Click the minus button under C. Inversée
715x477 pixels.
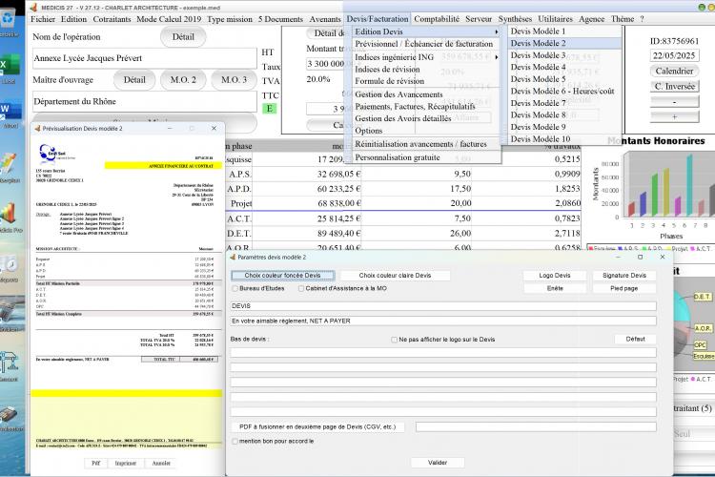674,102
